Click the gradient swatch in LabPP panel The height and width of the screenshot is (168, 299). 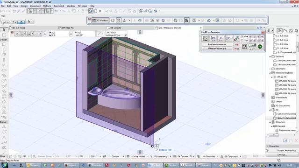point(252,45)
